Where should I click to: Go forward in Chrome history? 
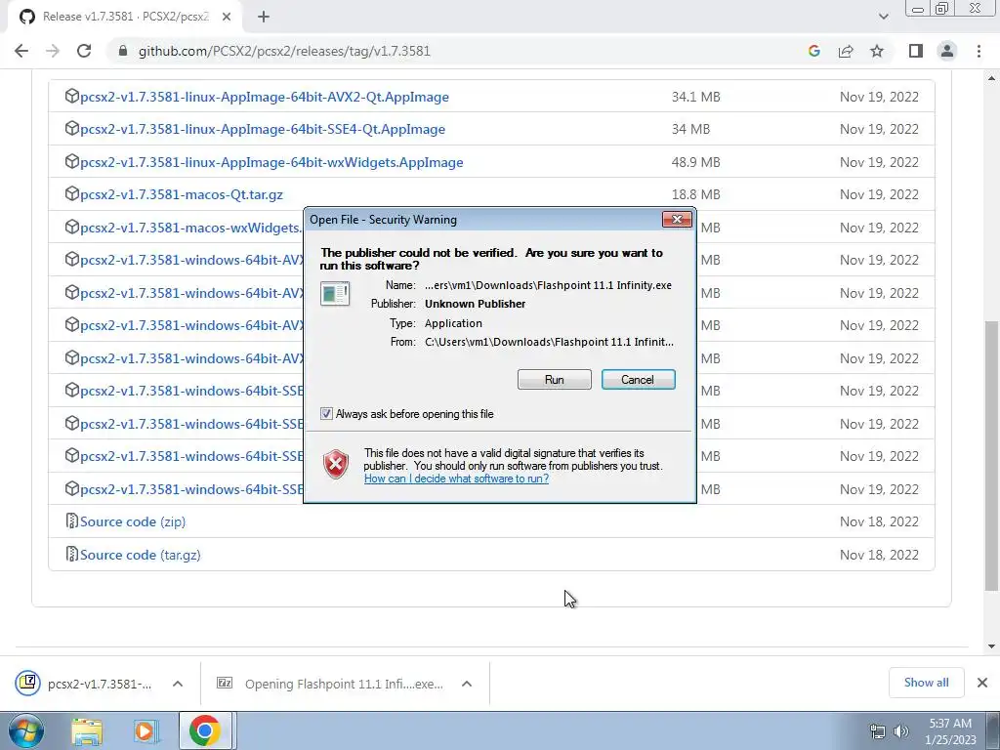tap(53, 51)
